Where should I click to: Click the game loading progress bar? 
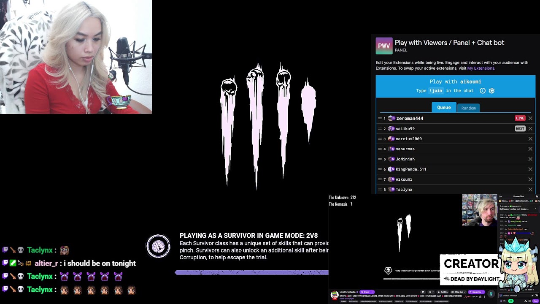point(252,272)
